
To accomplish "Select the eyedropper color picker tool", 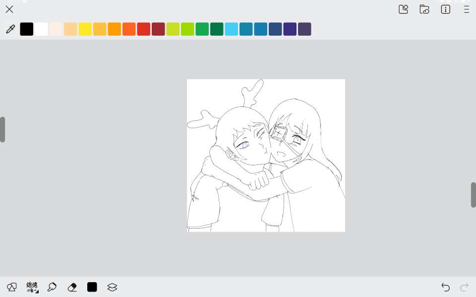I will 10,29.
